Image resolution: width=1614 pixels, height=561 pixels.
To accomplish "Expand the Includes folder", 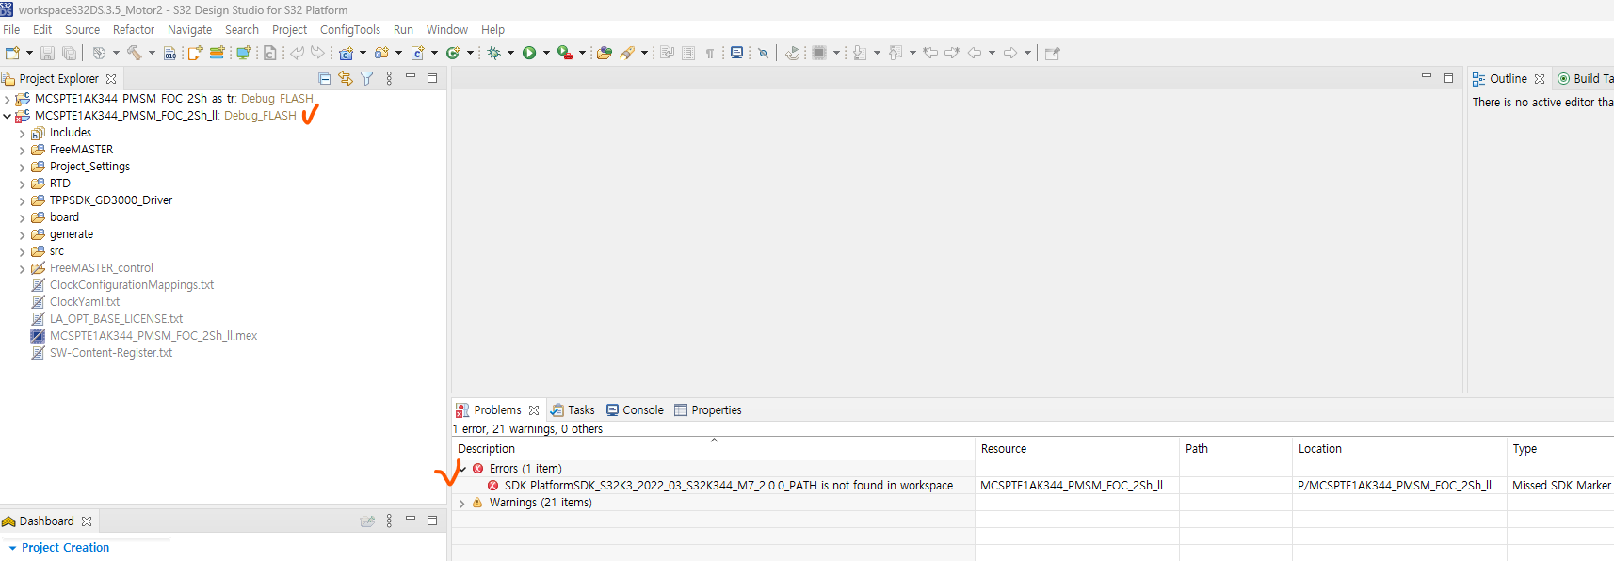I will (23, 133).
